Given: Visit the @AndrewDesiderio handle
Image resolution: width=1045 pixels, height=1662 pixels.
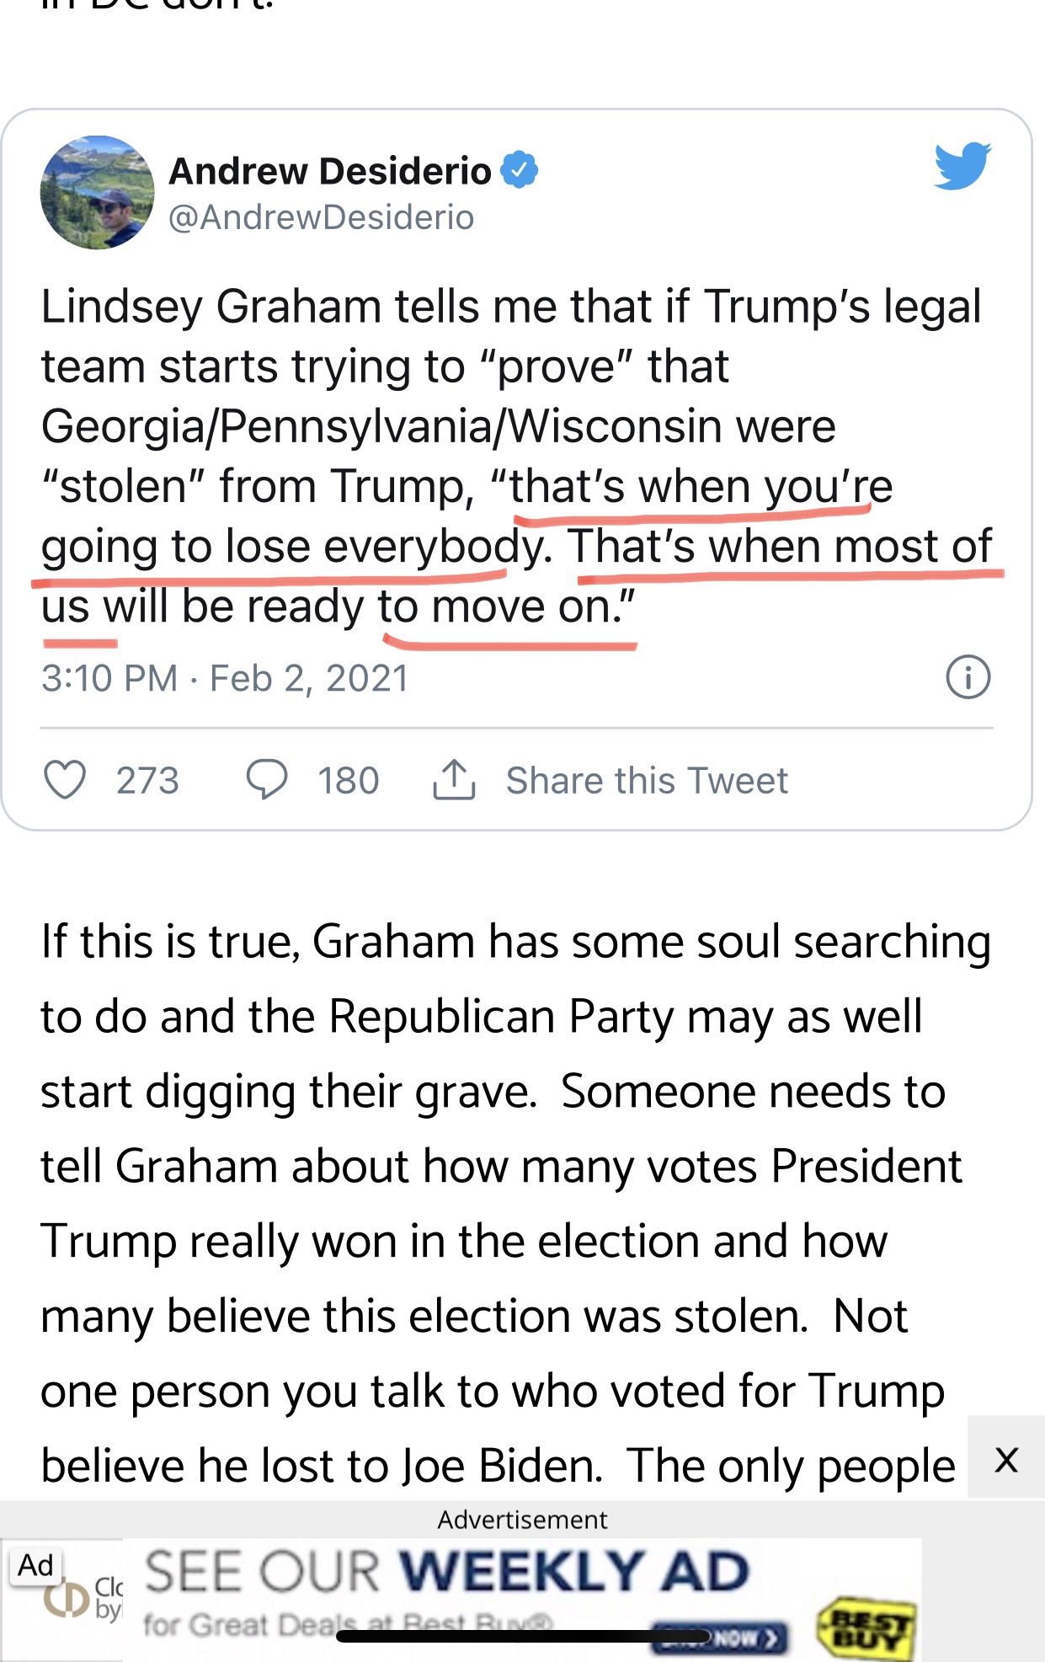Looking at the screenshot, I should click(322, 217).
